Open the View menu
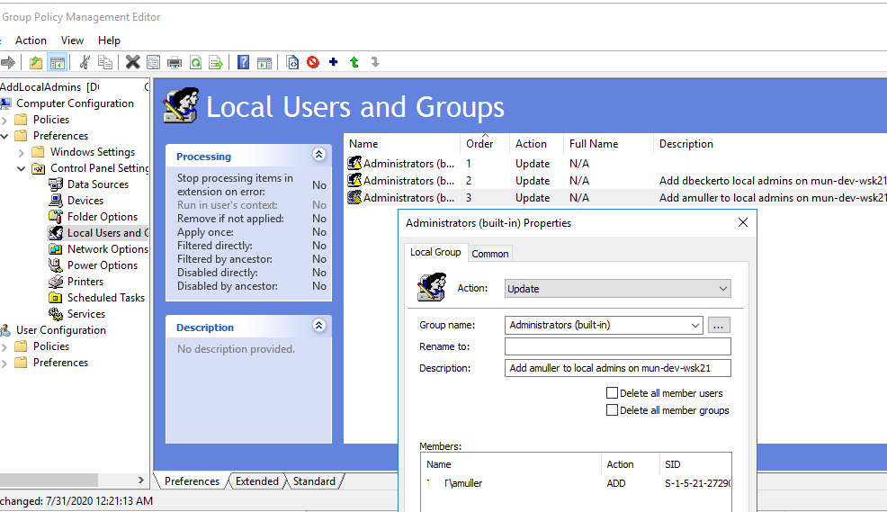Image resolution: width=887 pixels, height=512 pixels. point(72,40)
